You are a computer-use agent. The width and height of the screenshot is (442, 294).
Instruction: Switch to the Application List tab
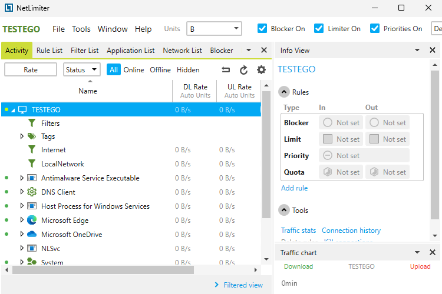[x=130, y=51]
